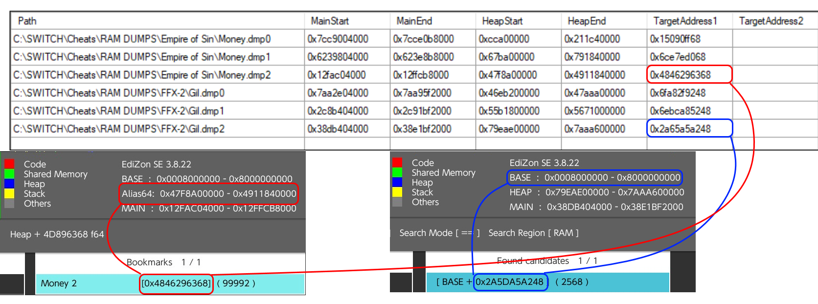Image resolution: width=818 pixels, height=304 pixels.
Task: Click yellow Stack swatch in right EdiZon panel
Action: click(397, 192)
